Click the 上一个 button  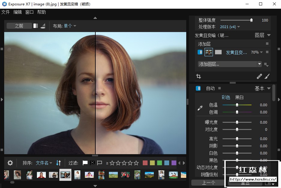point(209,183)
